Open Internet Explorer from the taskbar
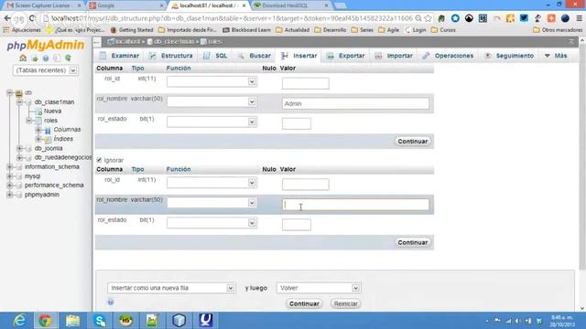 (x=19, y=320)
